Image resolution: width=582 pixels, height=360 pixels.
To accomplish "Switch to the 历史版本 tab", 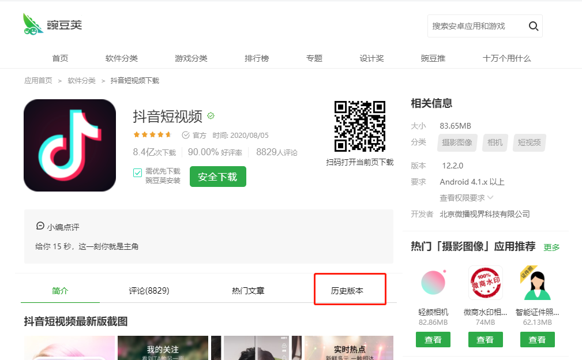I will 347,291.
